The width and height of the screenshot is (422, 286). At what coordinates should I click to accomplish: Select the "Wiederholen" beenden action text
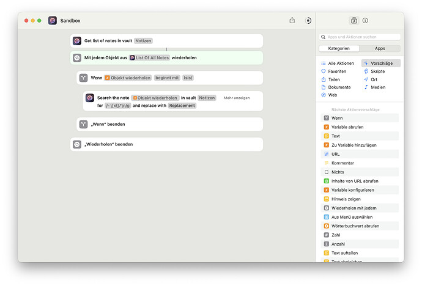[x=108, y=144]
